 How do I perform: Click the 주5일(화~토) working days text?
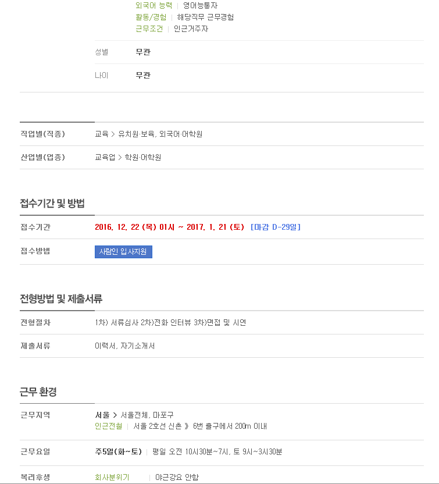tap(119, 452)
